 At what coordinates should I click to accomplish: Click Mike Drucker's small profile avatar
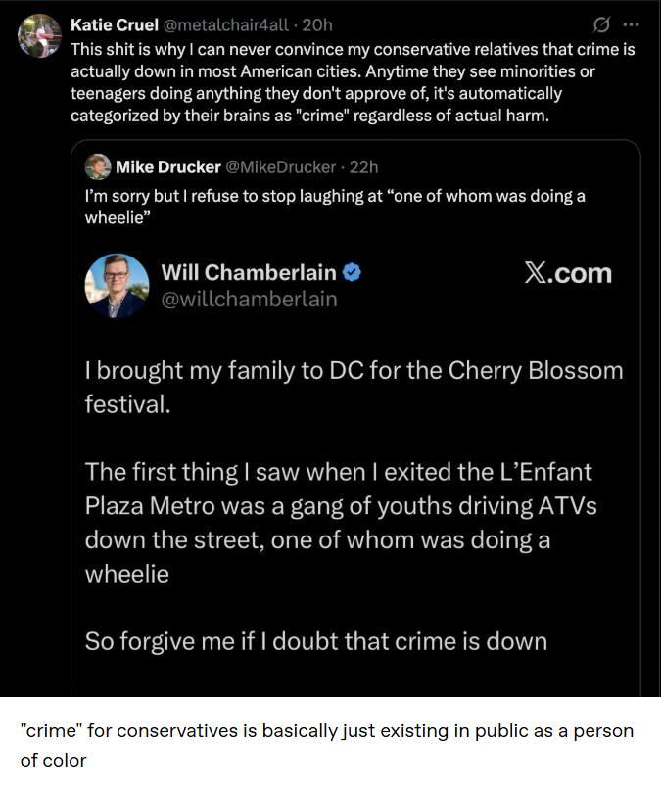pyautogui.click(x=98, y=167)
